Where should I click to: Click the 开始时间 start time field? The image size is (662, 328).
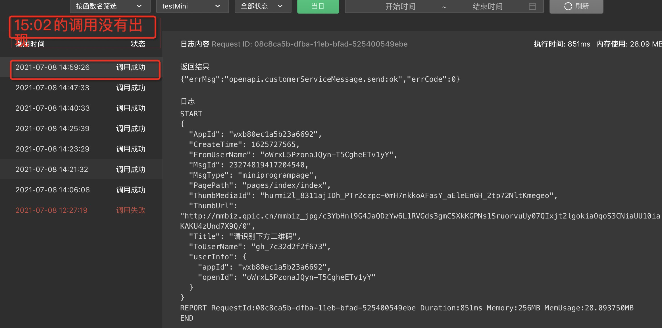pos(400,6)
